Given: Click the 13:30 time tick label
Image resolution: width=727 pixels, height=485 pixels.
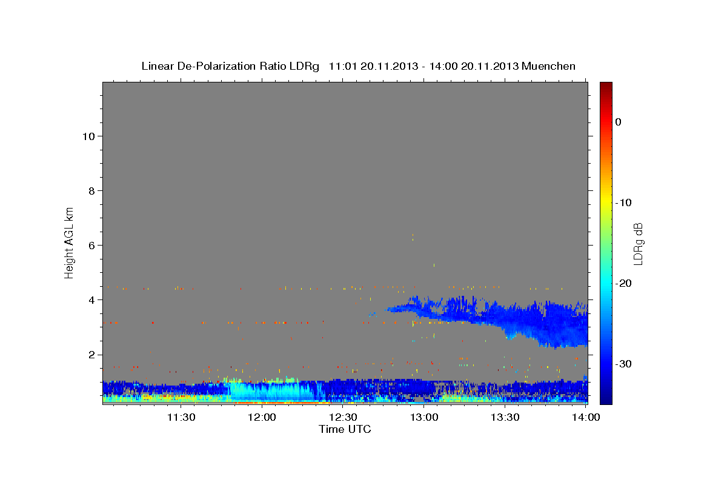Looking at the screenshot, I should [505, 417].
